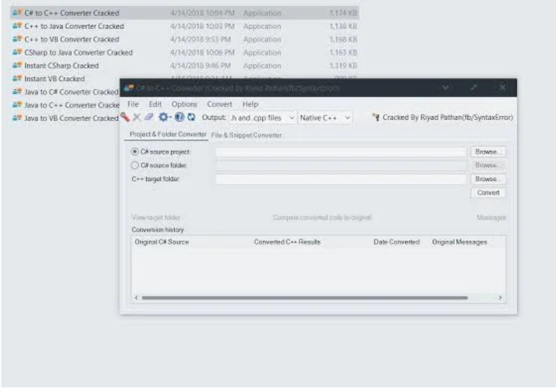
Task: Click icon of CSharp to Java Converter Cracked
Action: click(x=17, y=52)
